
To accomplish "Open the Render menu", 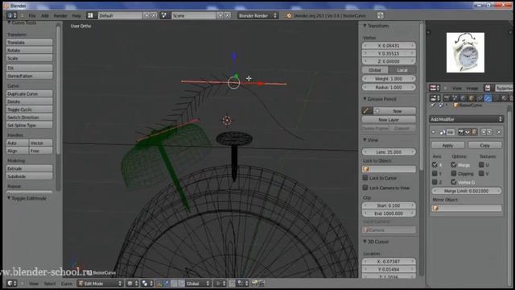I will pyautogui.click(x=60, y=15).
